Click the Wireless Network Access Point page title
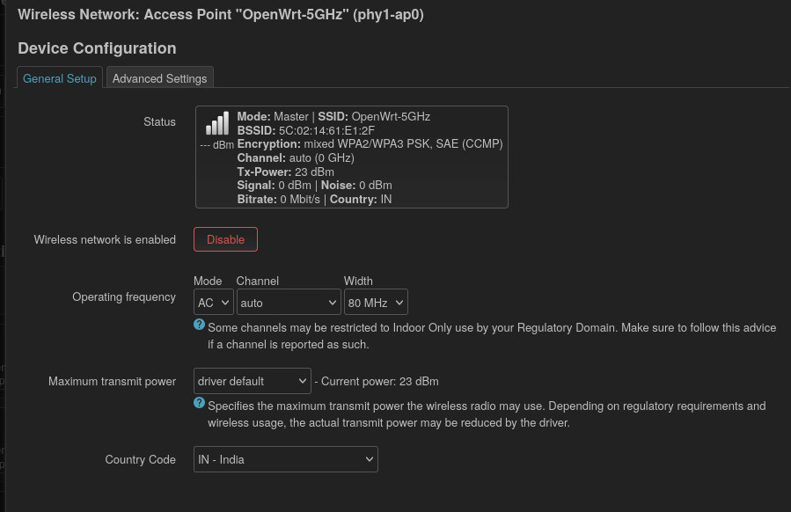791x512 pixels. click(220, 15)
